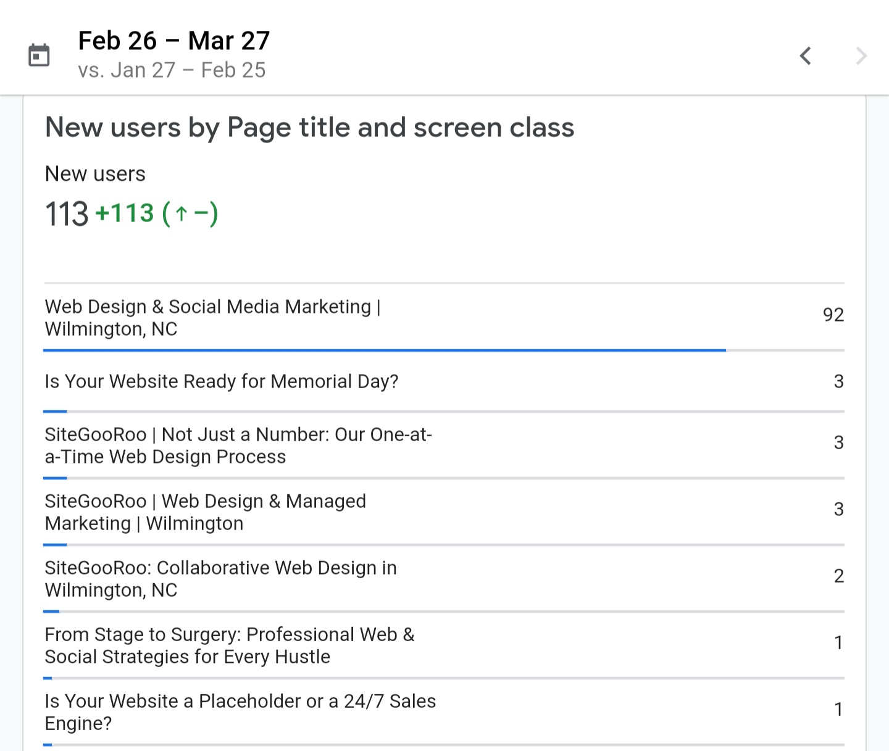Click the long blue bar under first row
This screenshot has height=751, width=889.
[x=384, y=351]
